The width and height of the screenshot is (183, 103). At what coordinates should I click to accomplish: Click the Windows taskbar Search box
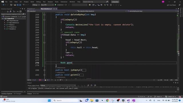point(65,100)
